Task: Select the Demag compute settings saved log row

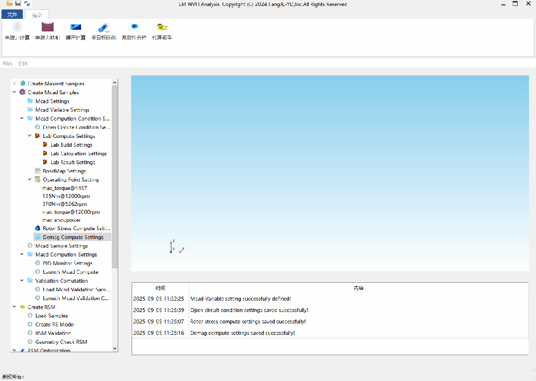Action: pos(242,333)
